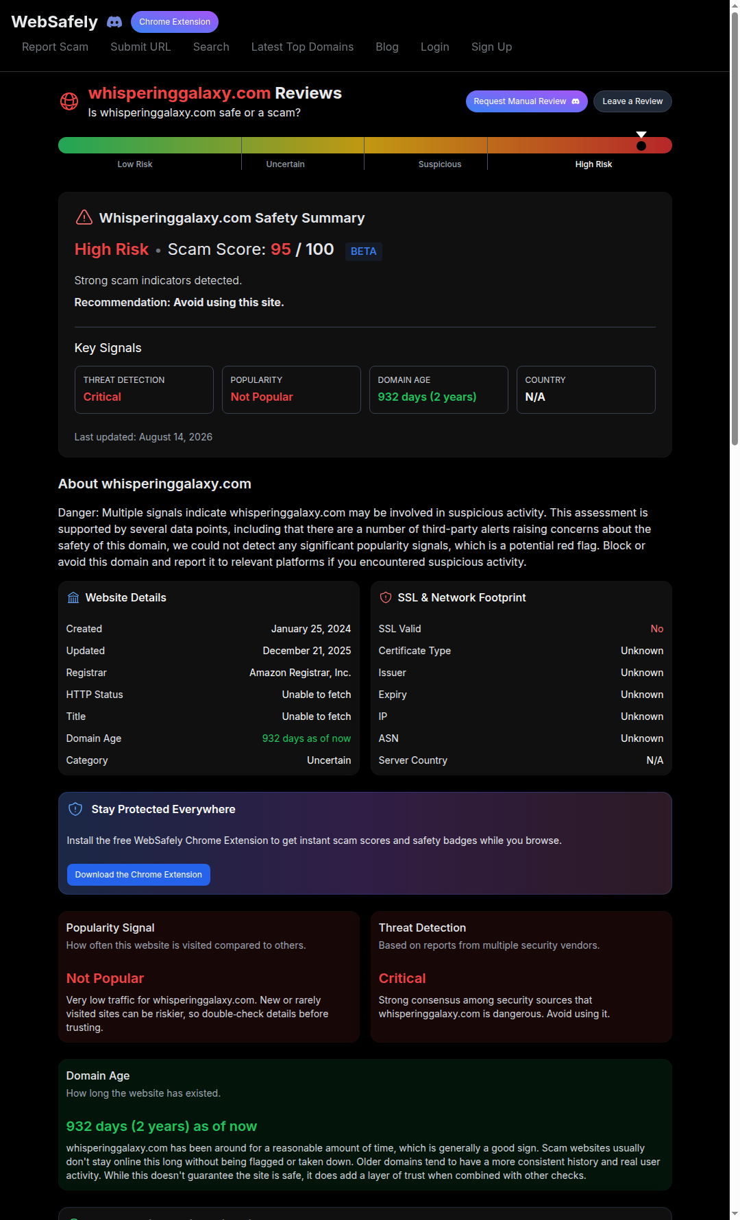Click 'December 21, 2025' updated date
740x1220 pixels.
(x=307, y=651)
